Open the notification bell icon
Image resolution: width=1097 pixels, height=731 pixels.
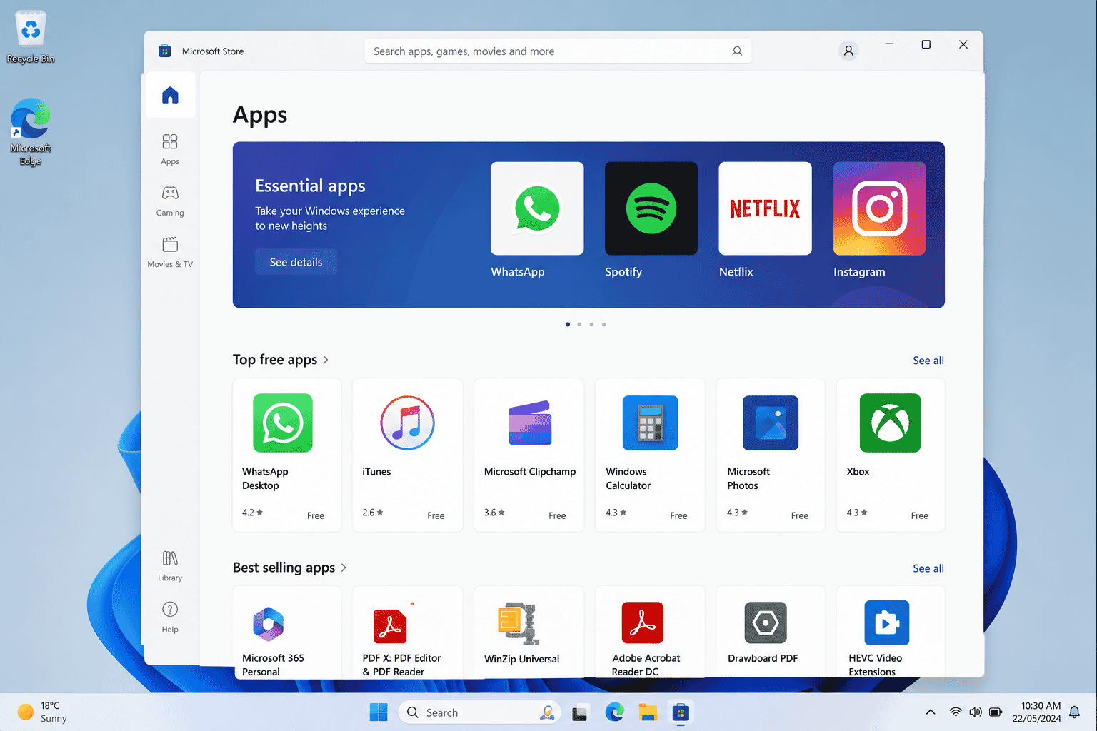click(1074, 712)
